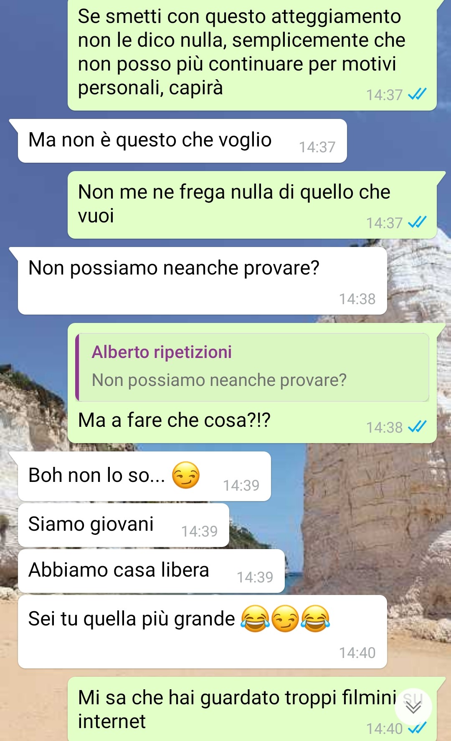Tap the smirk emoji after 'Boh non lo so...'
Viewport: 451px width, 741px height.
(x=186, y=475)
